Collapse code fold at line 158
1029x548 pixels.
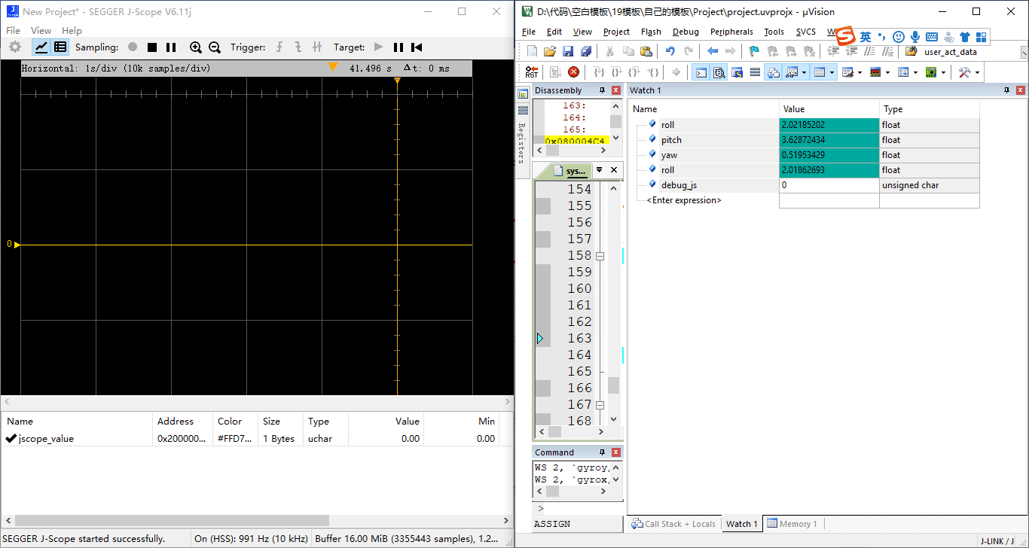pos(600,256)
